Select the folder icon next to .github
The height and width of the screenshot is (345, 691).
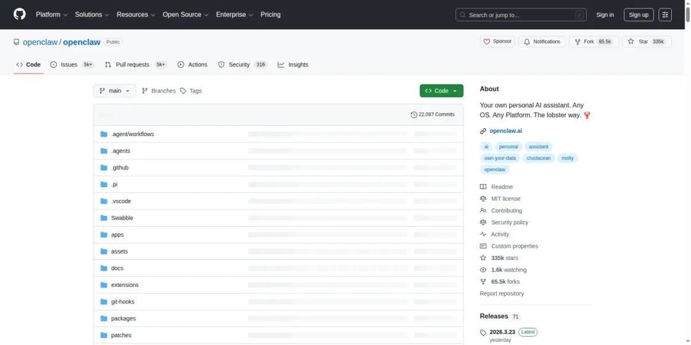click(x=104, y=167)
